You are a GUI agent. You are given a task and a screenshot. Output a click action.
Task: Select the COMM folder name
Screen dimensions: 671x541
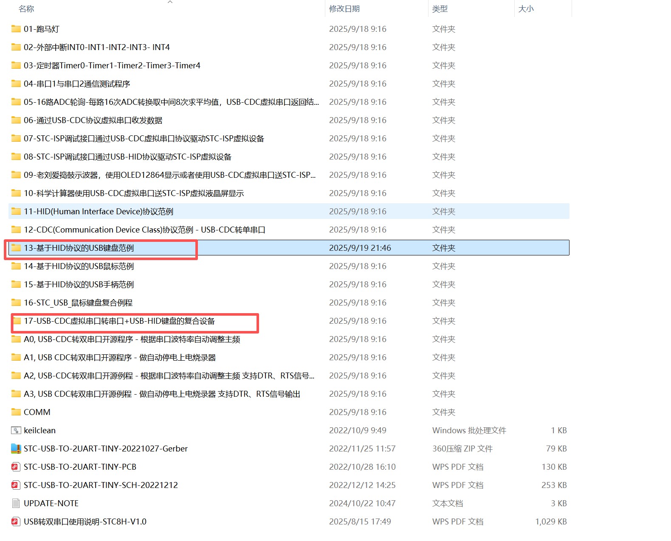tap(37, 412)
